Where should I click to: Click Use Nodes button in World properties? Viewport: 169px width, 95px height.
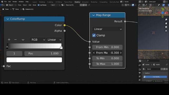[x=155, y=77]
